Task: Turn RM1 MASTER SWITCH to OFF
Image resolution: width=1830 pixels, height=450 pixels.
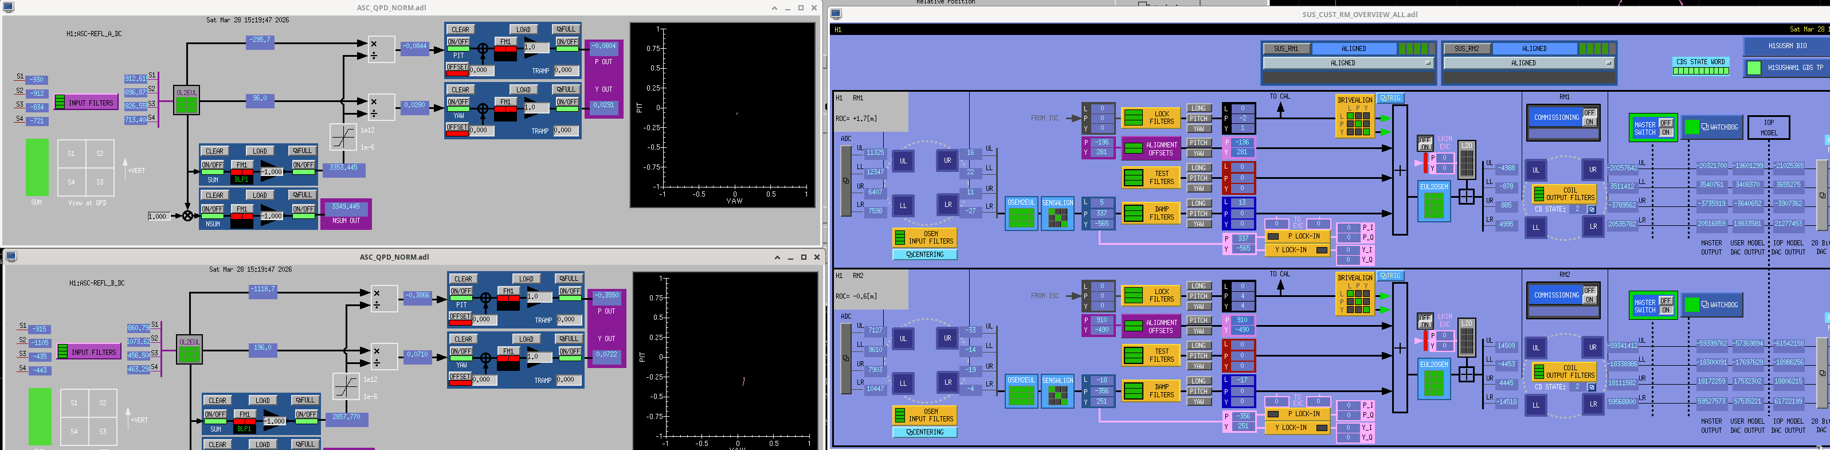Action: [1665, 123]
